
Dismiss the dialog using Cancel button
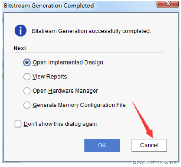coord(149,145)
